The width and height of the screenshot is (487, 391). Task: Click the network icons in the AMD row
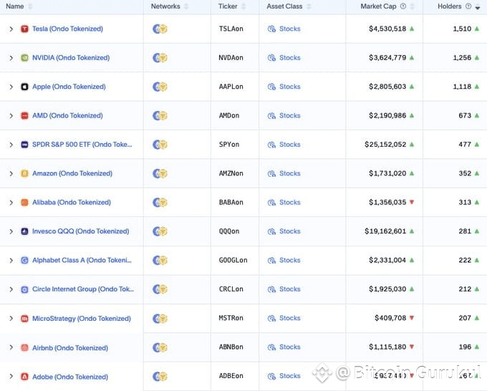click(x=160, y=116)
